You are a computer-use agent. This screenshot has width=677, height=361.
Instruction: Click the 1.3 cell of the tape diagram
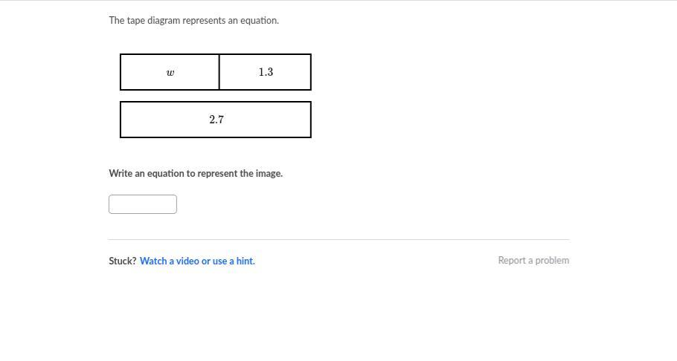pyautogui.click(x=266, y=72)
